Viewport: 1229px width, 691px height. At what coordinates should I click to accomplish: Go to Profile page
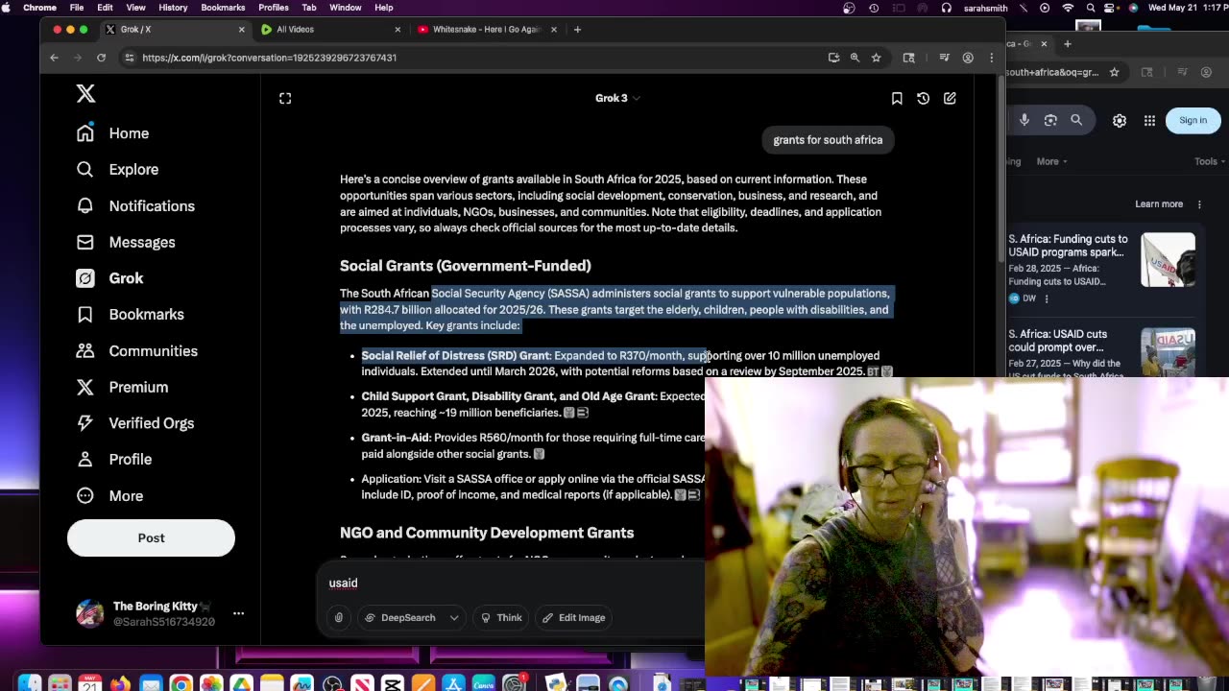pos(114,459)
